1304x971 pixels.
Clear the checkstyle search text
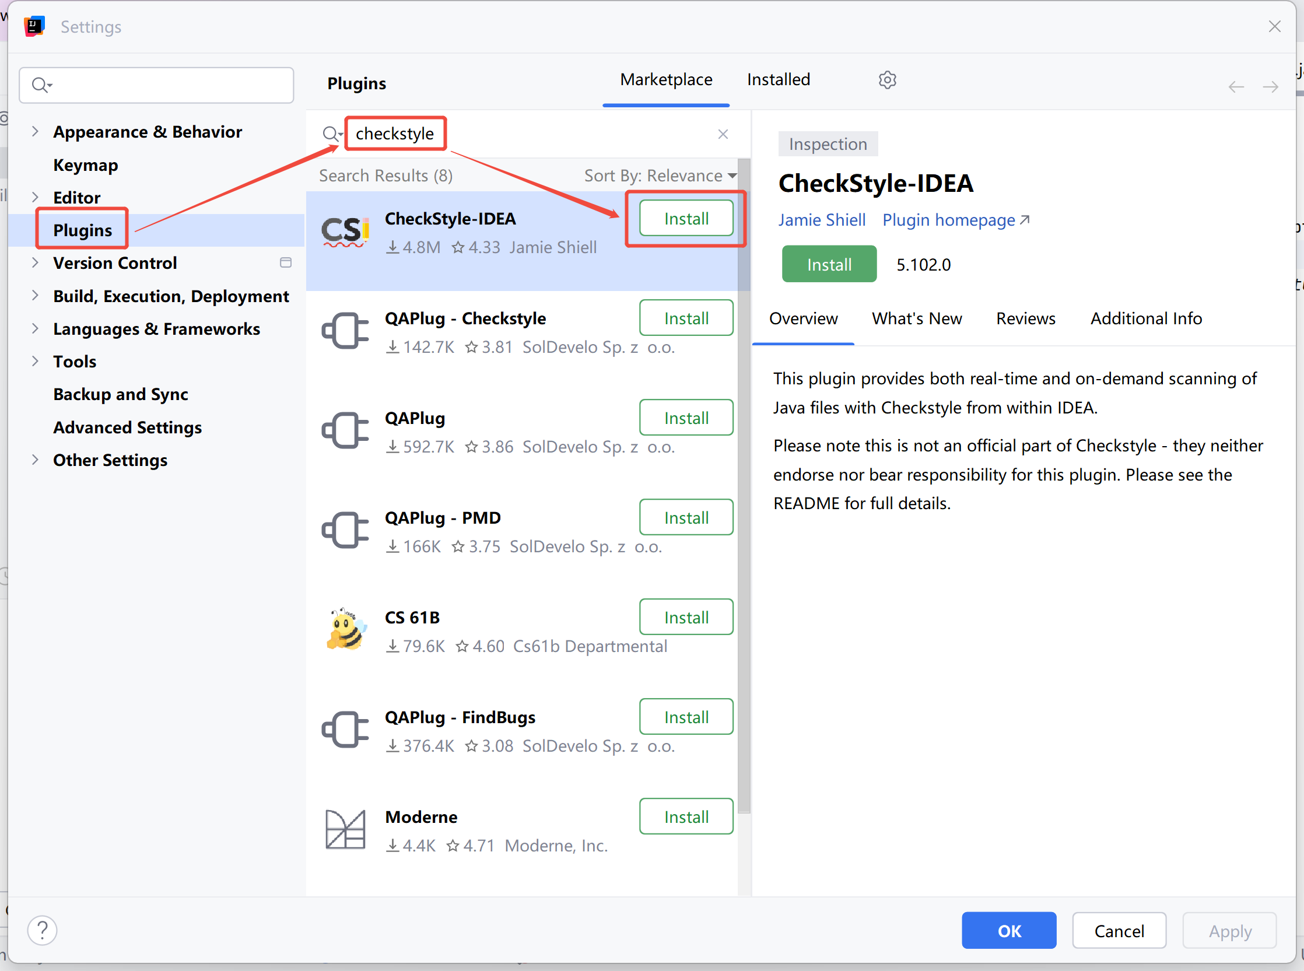(723, 134)
